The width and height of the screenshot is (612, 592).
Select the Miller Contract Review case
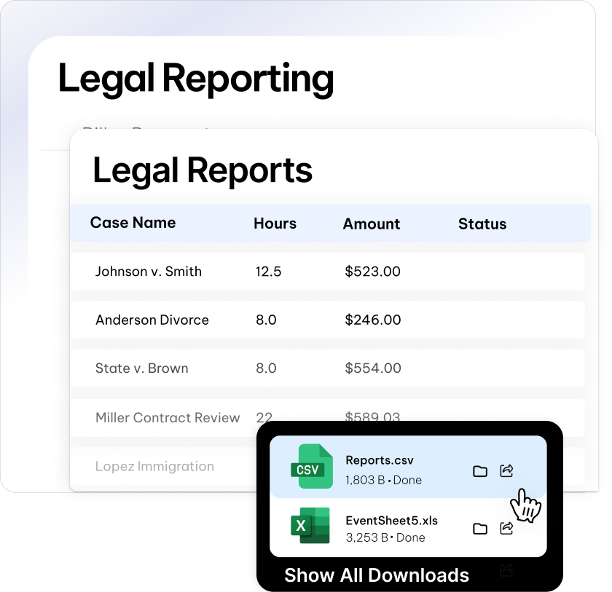(168, 418)
